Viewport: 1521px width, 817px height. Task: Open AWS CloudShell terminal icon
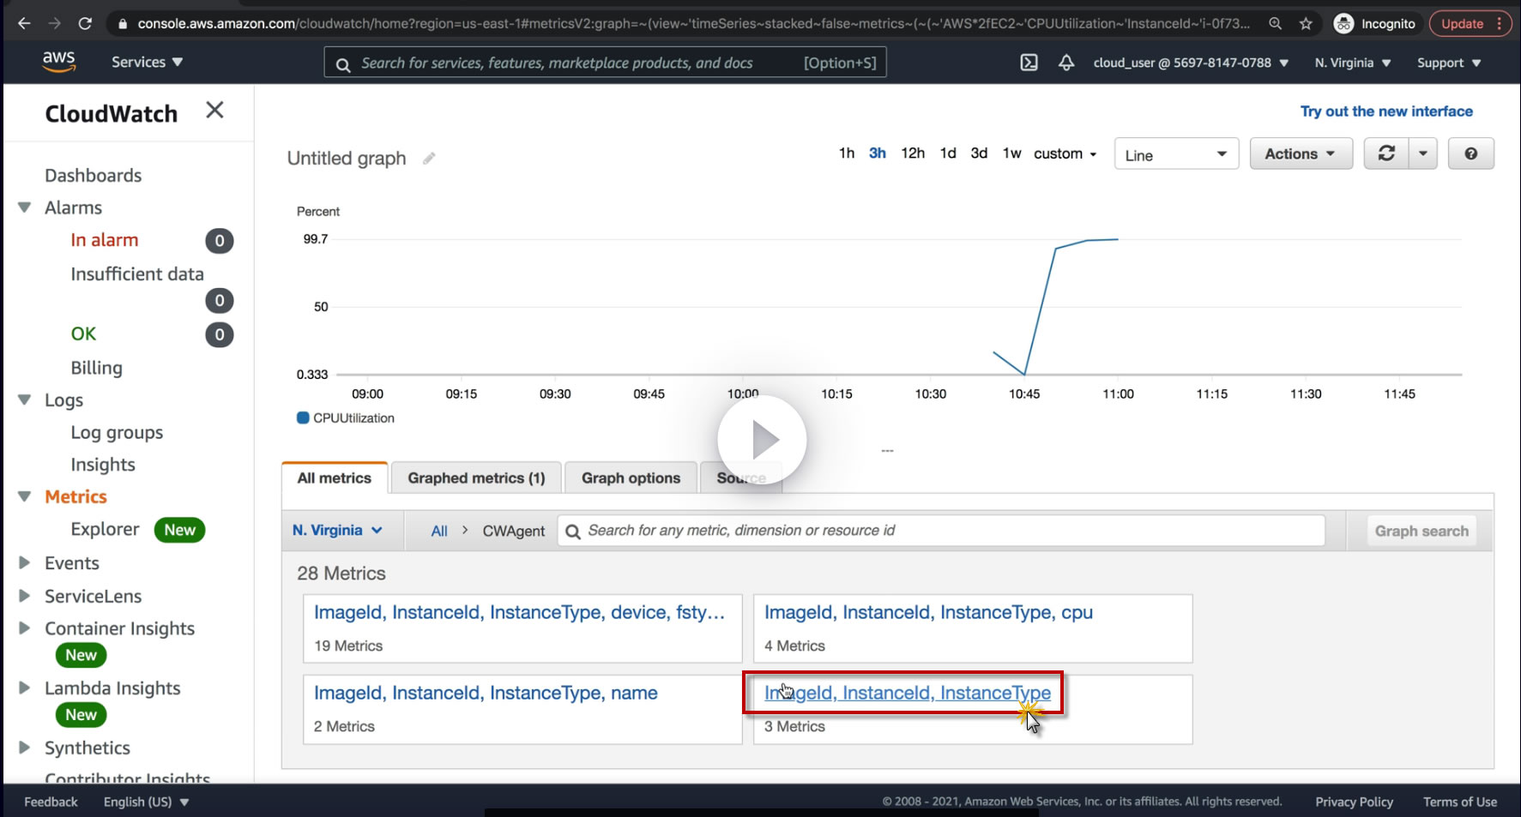pyautogui.click(x=1029, y=63)
